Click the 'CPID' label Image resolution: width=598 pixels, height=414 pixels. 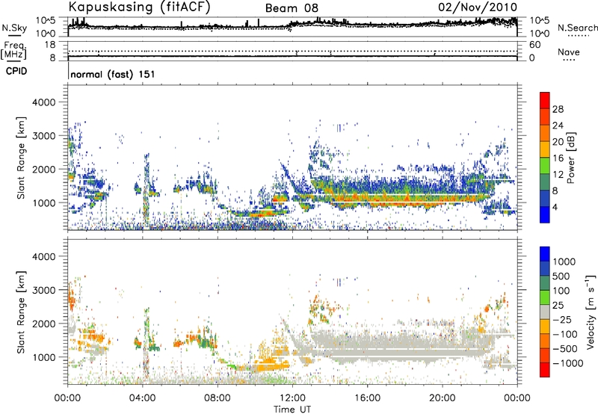[16, 71]
